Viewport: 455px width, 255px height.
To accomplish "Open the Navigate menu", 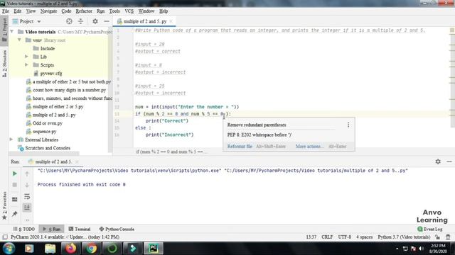I will [49, 11].
